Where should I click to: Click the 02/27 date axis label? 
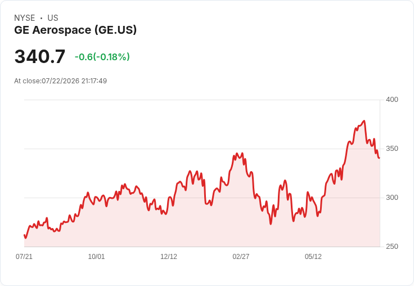[x=241, y=257]
